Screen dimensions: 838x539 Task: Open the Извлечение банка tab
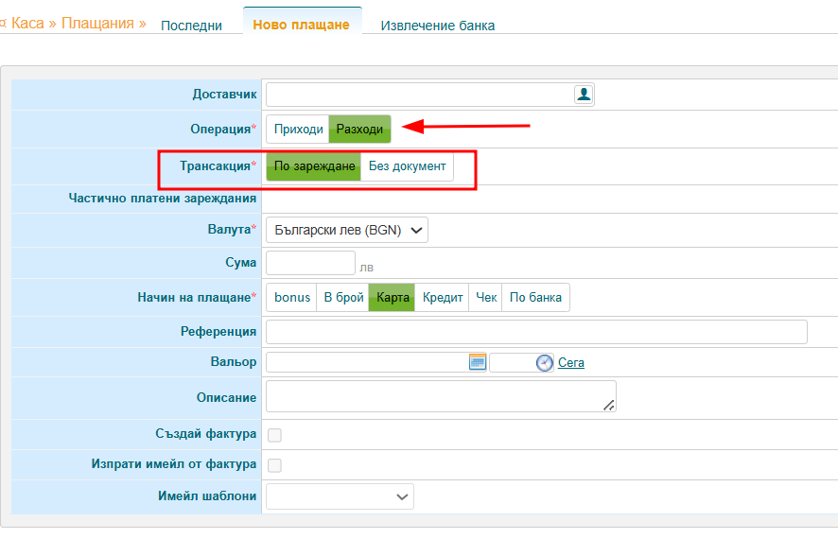pyautogui.click(x=437, y=26)
